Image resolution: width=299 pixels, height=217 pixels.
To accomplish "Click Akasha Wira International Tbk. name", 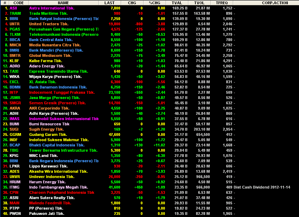I will (x=58, y=171).
